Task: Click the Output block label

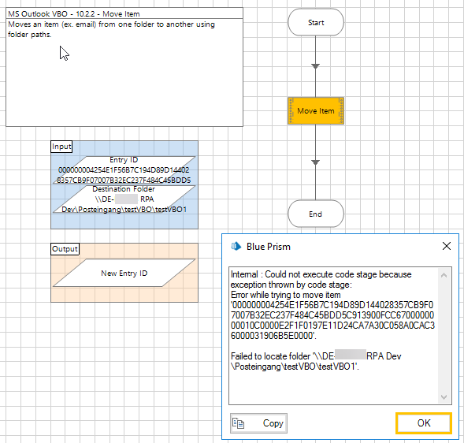Action: pos(65,249)
